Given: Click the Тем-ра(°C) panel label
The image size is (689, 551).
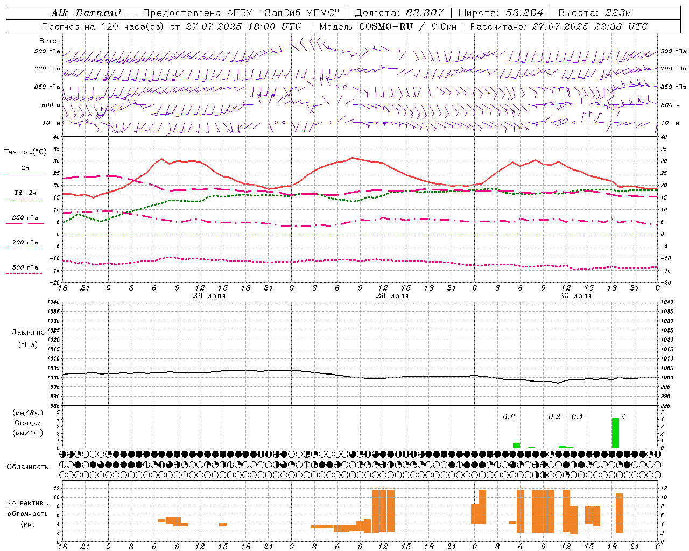Looking at the screenshot, I should [x=25, y=152].
